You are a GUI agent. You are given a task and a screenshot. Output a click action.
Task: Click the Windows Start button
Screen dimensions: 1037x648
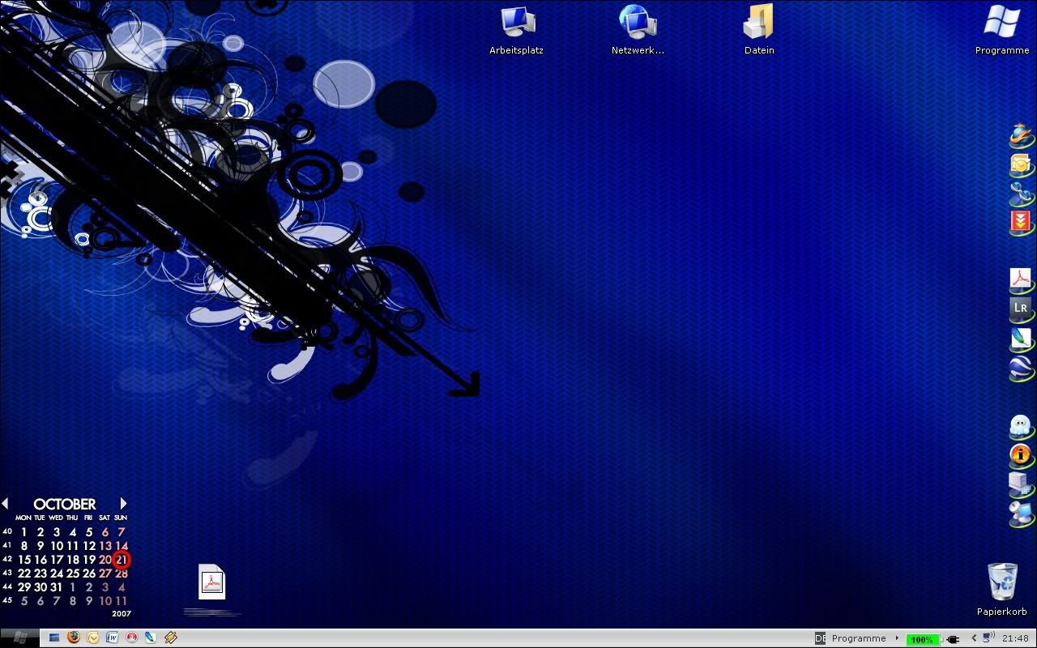click(x=19, y=637)
